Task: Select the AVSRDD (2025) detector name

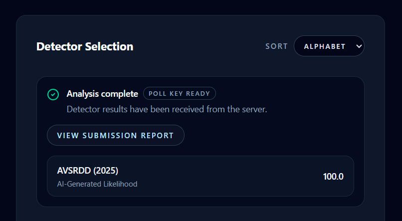Action: 87,171
